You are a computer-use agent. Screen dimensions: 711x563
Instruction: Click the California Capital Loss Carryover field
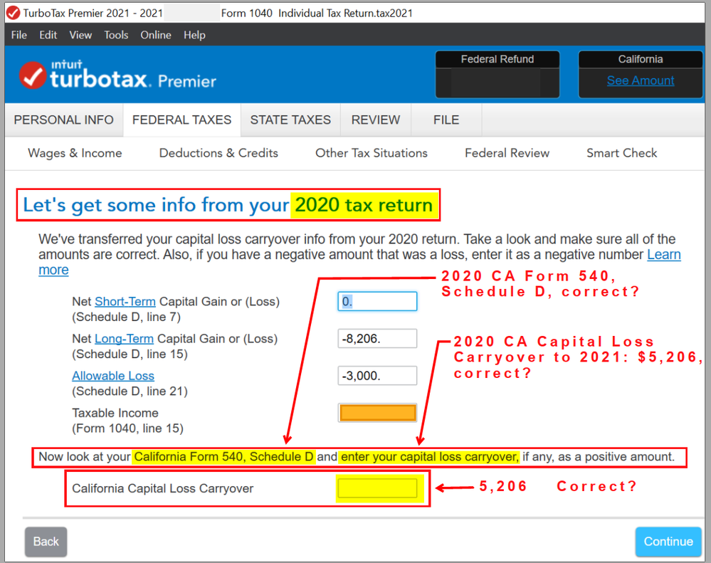click(377, 489)
